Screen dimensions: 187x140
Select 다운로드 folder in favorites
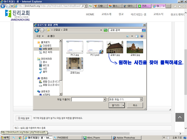45,46
